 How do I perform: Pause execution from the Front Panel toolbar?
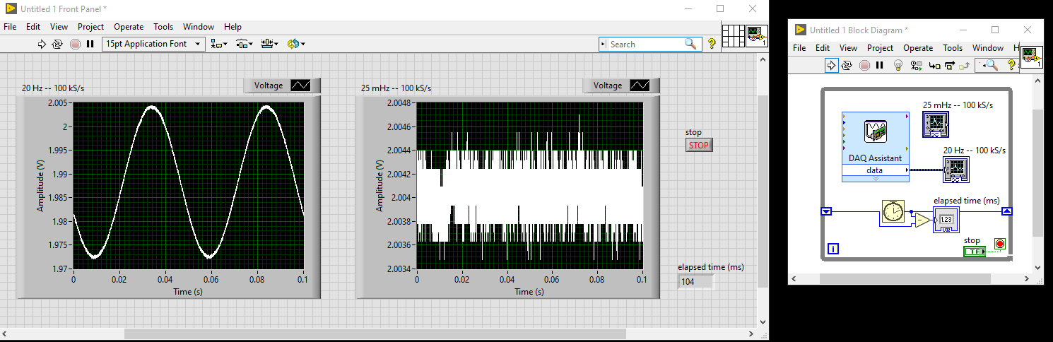point(90,44)
